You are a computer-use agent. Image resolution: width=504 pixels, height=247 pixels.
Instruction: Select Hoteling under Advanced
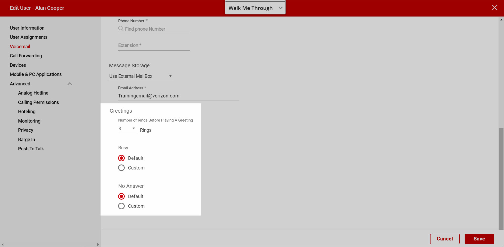point(27,112)
